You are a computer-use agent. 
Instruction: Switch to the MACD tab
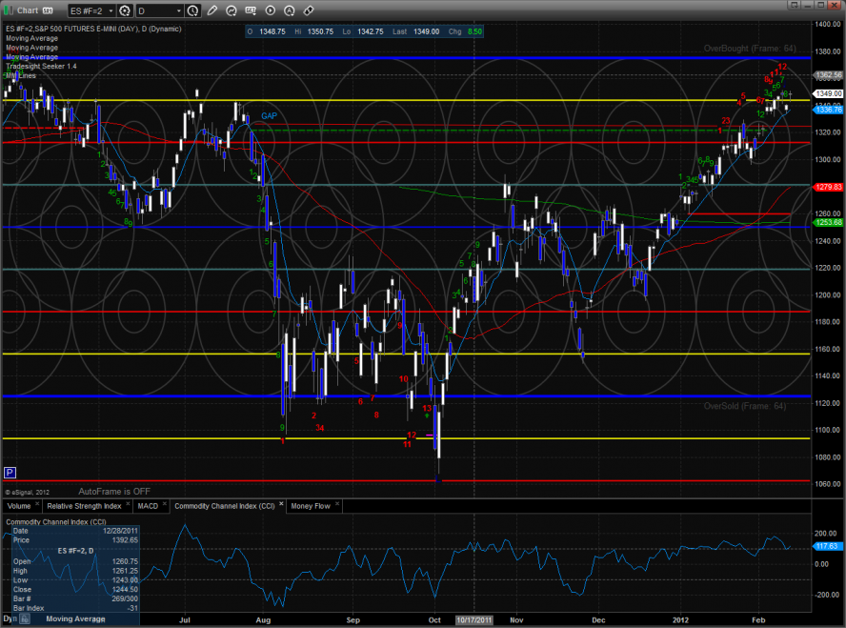(148, 506)
